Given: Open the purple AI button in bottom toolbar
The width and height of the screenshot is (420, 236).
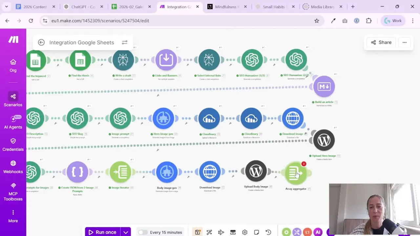Looking at the screenshot, I should coord(318,232).
